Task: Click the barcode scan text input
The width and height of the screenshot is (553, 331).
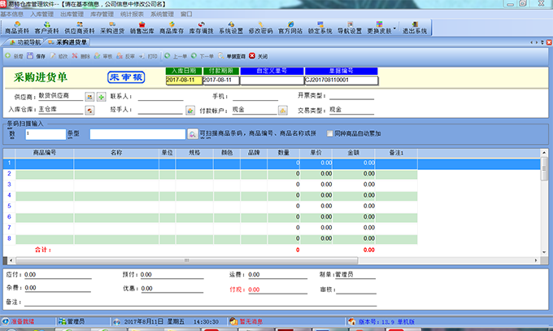Action: click(137, 134)
